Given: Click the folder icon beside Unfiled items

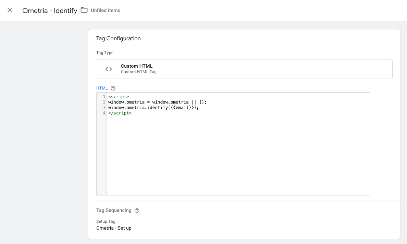Looking at the screenshot, I should click(84, 10).
